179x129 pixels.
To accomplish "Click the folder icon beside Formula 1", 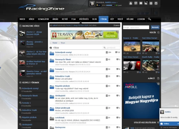I will [52, 70].
